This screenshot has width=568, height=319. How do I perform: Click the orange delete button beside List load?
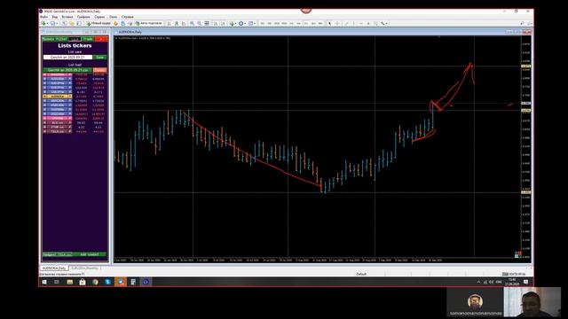[x=100, y=70]
